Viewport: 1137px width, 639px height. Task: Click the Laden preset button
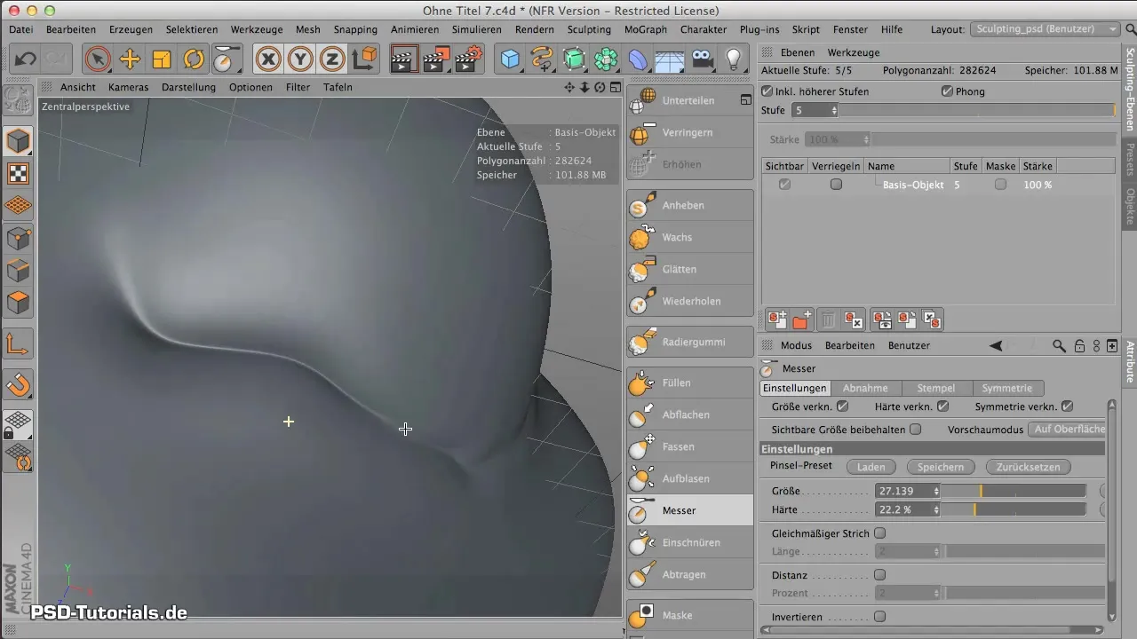click(x=871, y=467)
